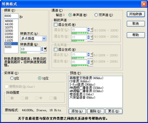This screenshot has width=148, height=123.
Task: Select 16000 in frequency list
Action: pyautogui.click(x=11, y=37)
